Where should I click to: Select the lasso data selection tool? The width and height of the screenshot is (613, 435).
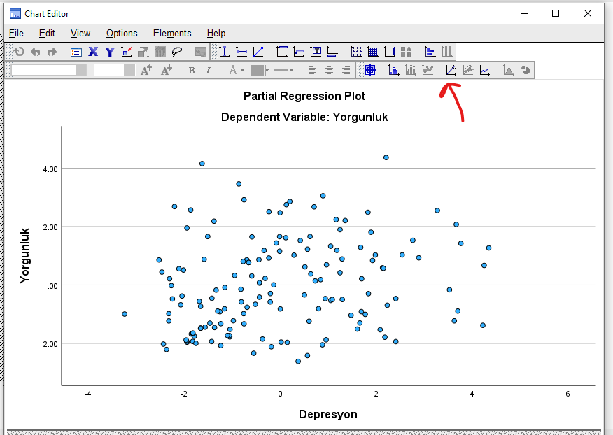coord(176,52)
